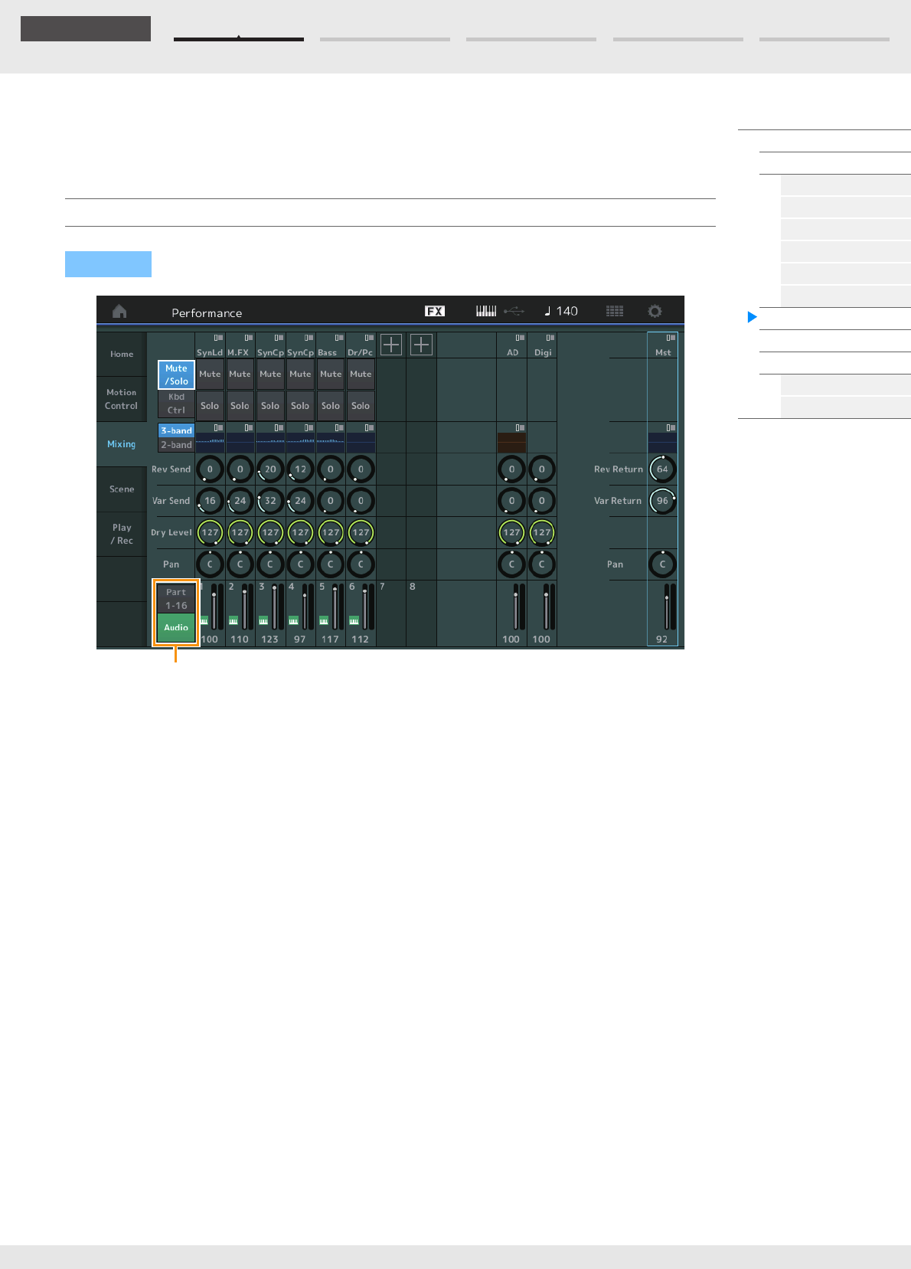The height and width of the screenshot is (1269, 911).
Task: Select the Master Pan knob
Action: 662,564
